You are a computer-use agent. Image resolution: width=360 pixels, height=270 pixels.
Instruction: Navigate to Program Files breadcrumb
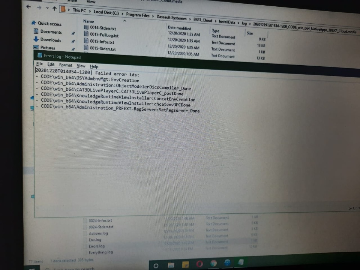click(138, 15)
